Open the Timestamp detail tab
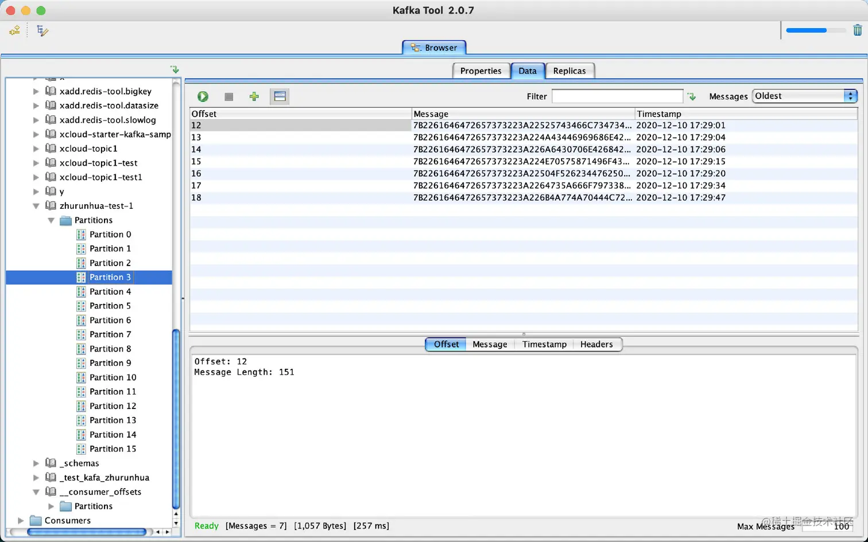 coord(544,344)
